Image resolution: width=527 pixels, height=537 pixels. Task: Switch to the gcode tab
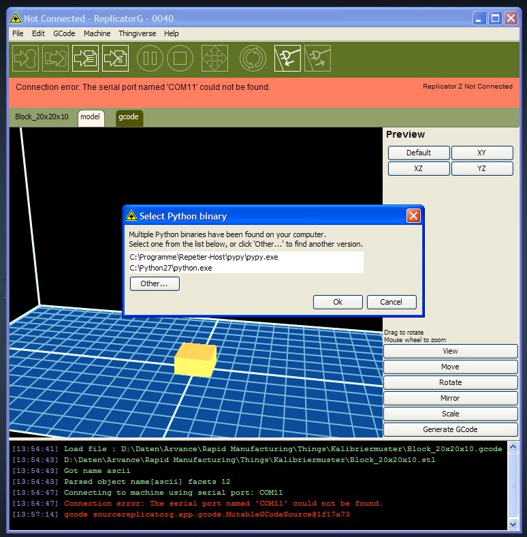[129, 117]
